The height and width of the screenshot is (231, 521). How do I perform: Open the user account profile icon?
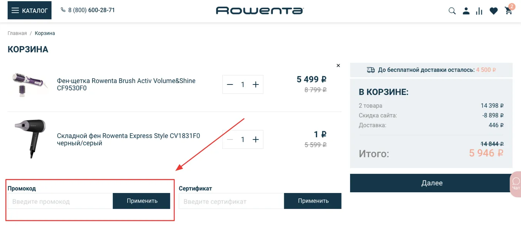[x=466, y=11]
